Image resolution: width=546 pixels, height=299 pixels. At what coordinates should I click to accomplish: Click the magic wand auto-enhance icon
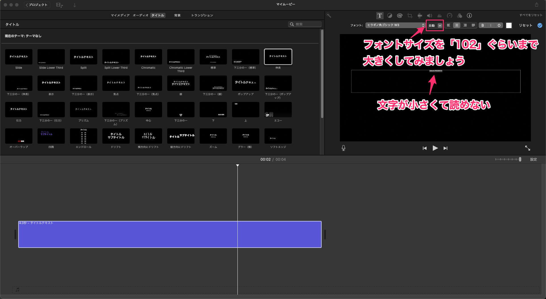click(x=329, y=15)
